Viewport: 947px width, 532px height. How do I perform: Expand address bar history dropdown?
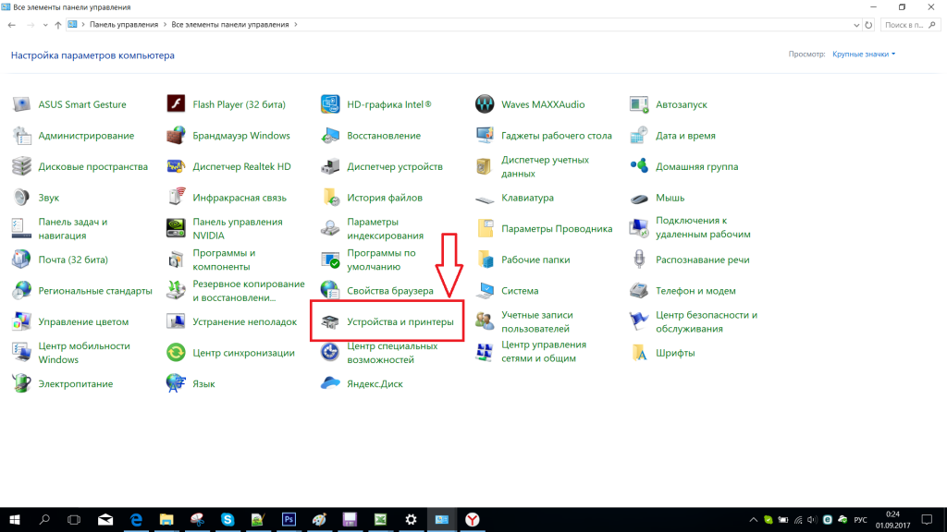(856, 25)
